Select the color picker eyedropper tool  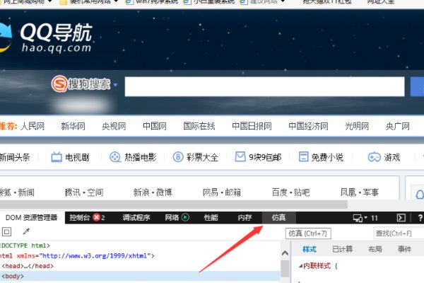click(x=26, y=231)
